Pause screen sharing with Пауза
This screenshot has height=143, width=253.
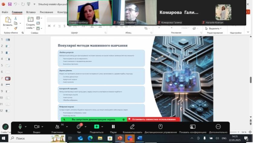113,127
